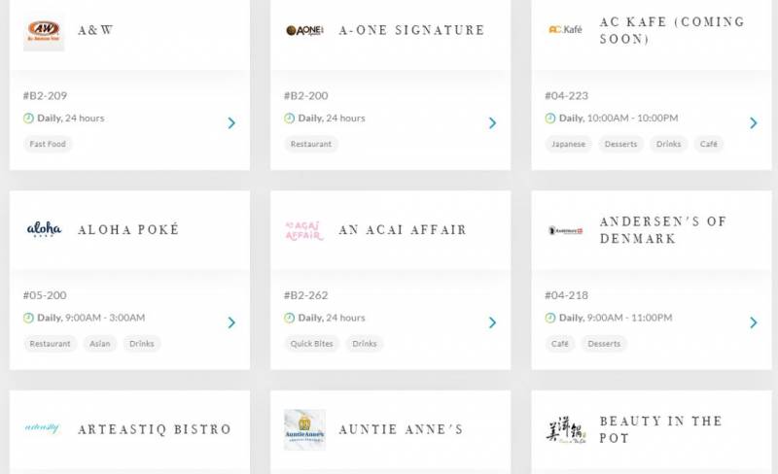The height and width of the screenshot is (474, 778).
Task: Open A-One Signature details chevron
Action: [492, 123]
